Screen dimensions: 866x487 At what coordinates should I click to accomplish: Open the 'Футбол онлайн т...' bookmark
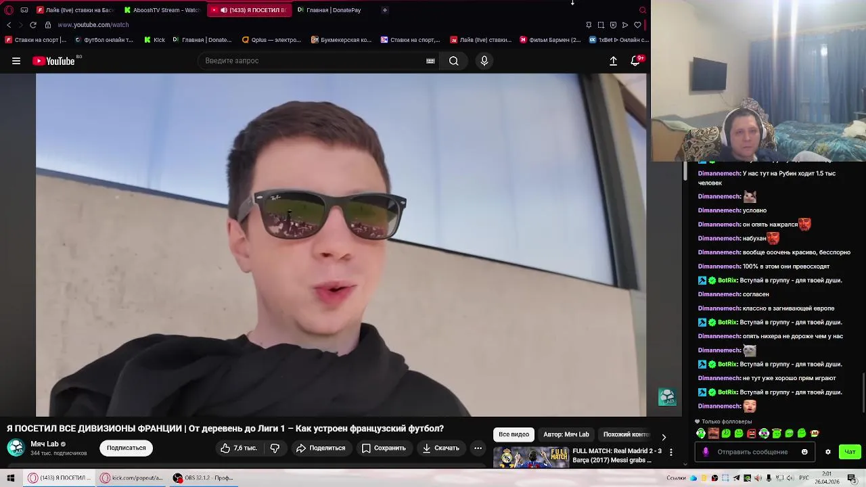(104, 40)
